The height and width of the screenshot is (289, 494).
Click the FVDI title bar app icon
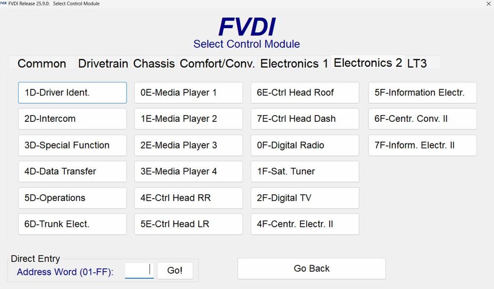[x=3, y=3]
